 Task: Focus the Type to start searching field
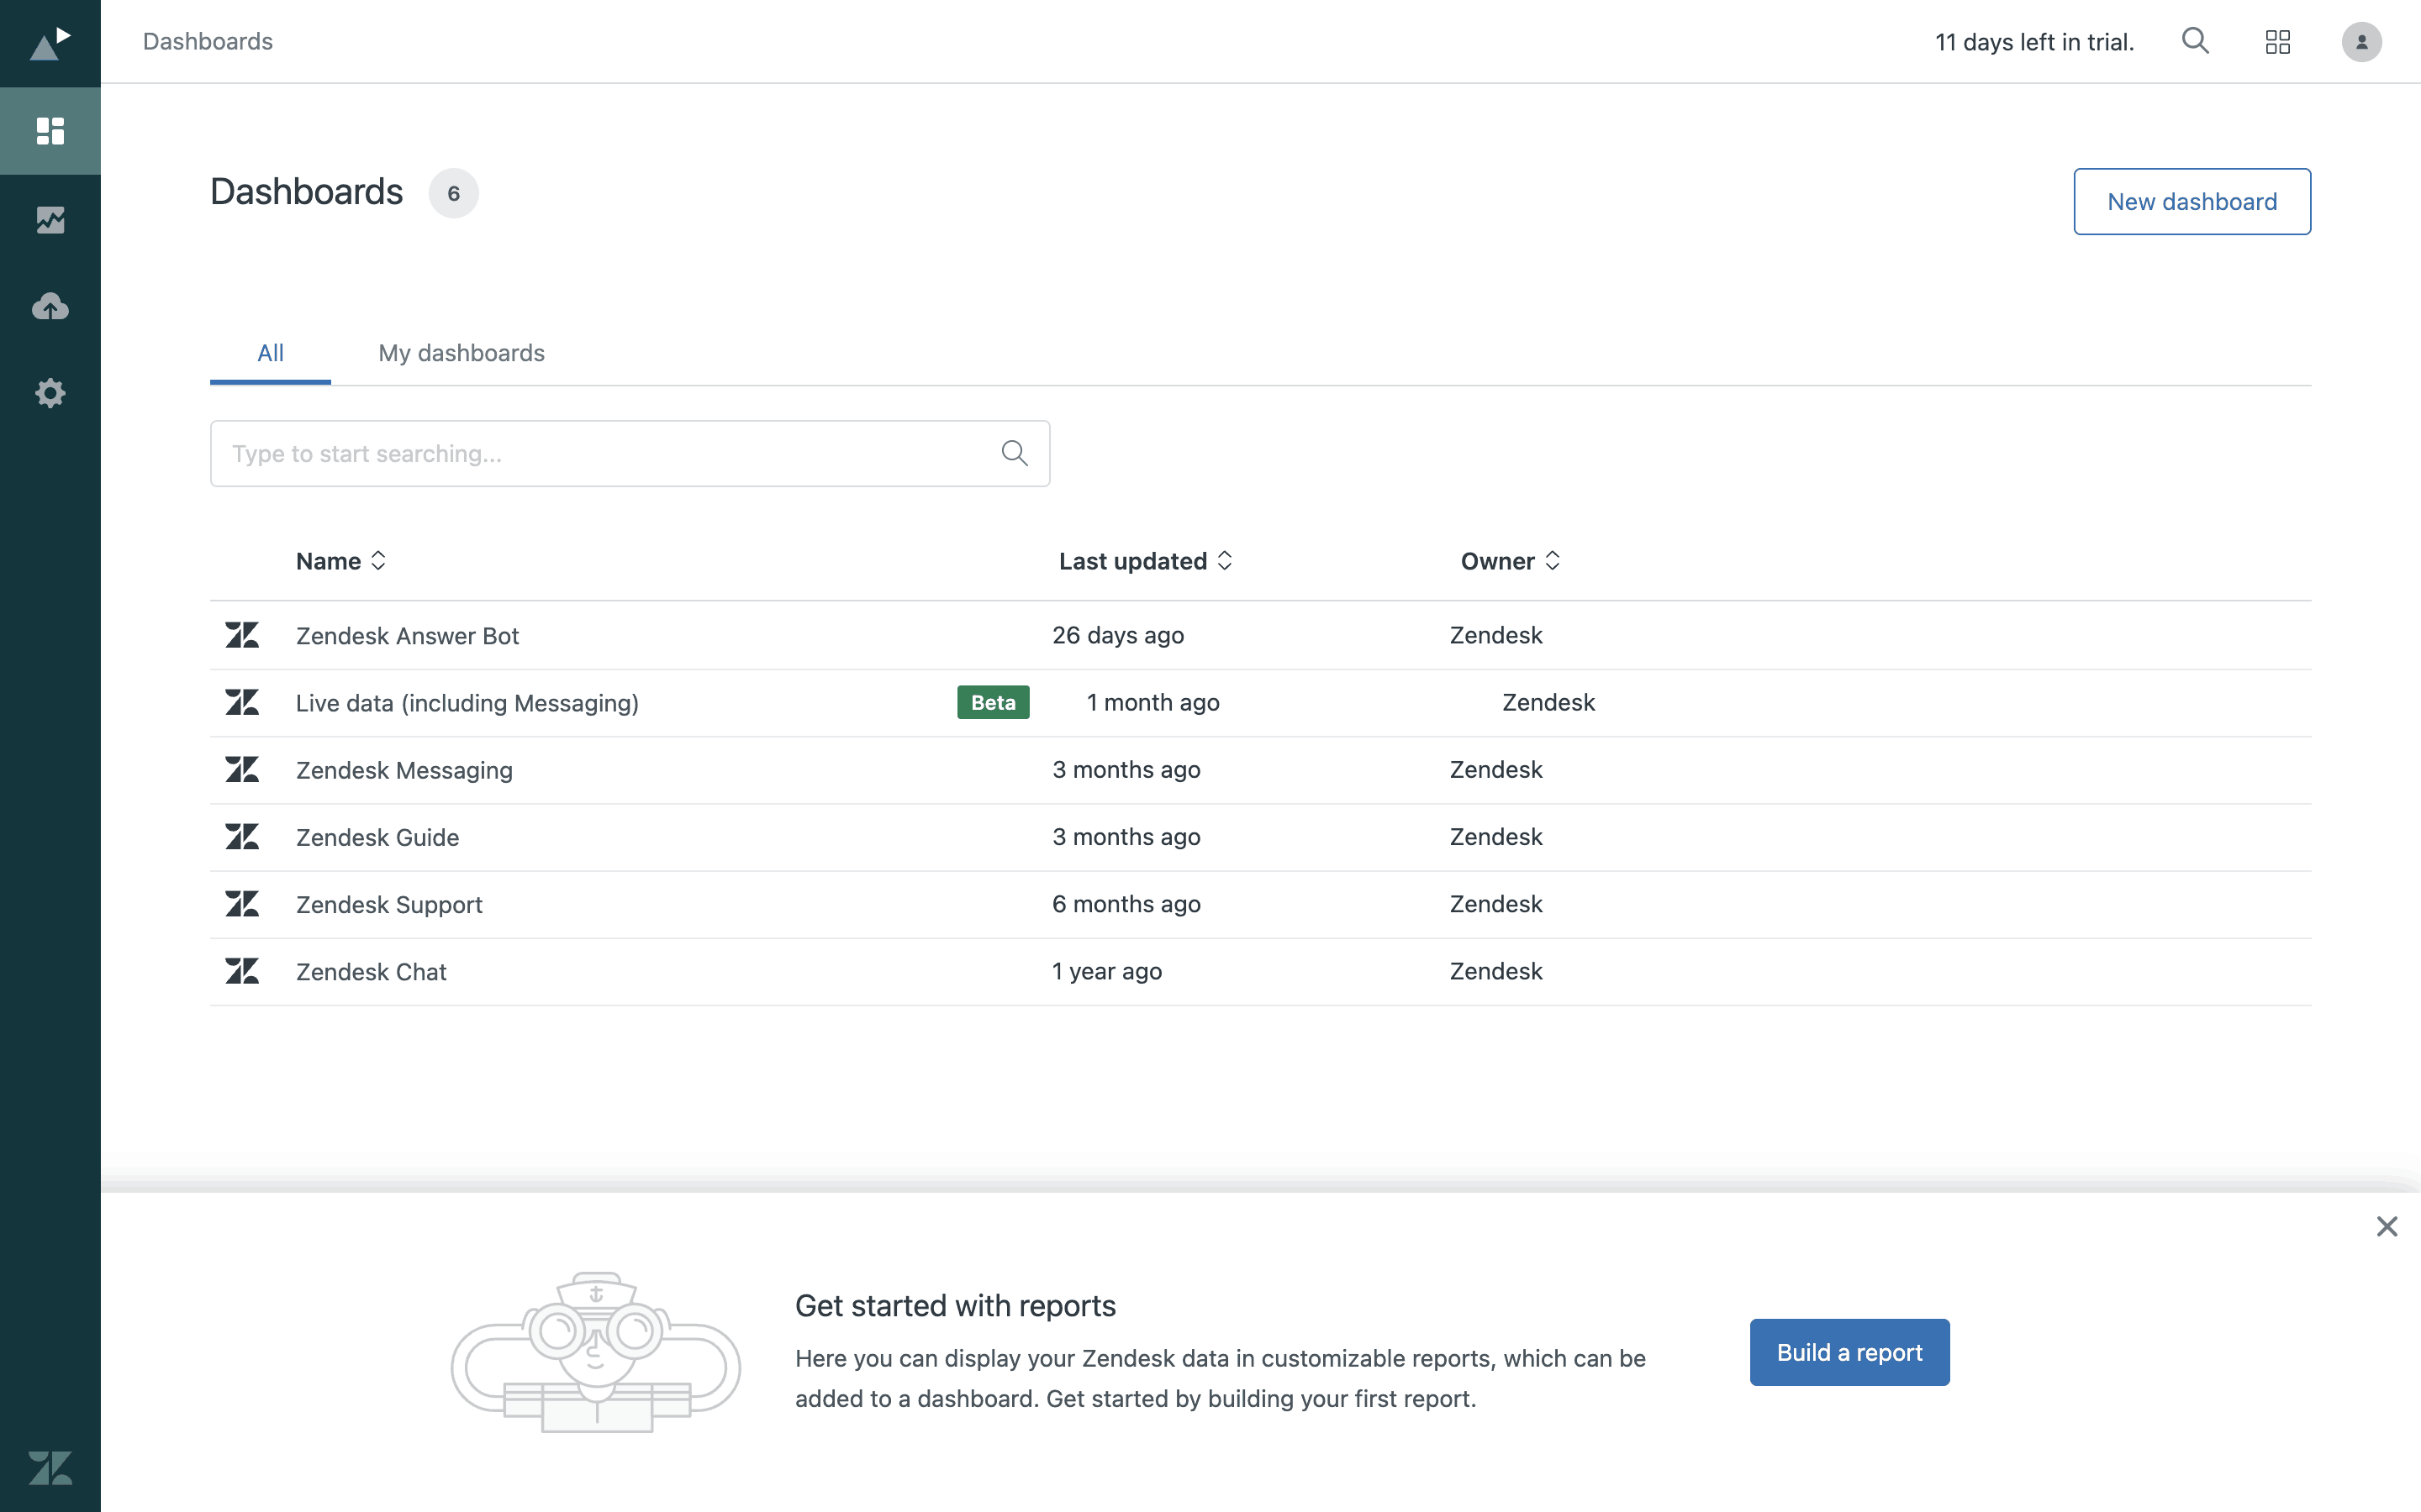pos(630,453)
